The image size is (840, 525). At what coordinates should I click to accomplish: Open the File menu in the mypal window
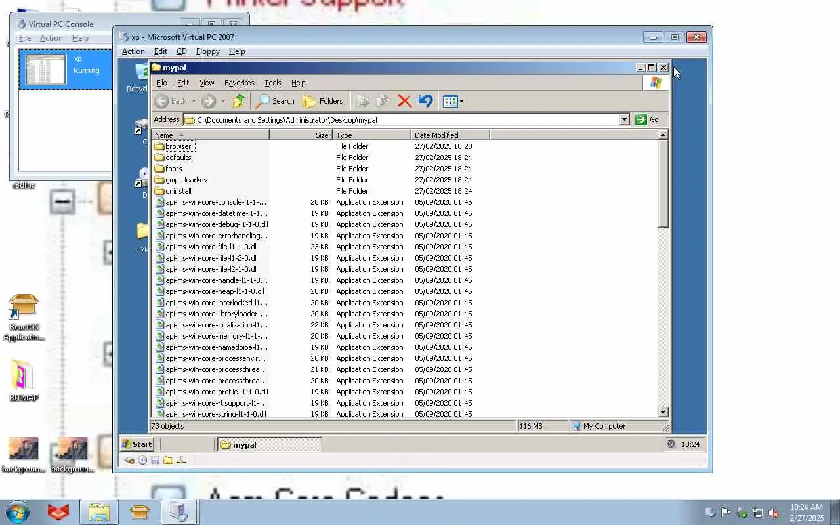pyautogui.click(x=161, y=83)
